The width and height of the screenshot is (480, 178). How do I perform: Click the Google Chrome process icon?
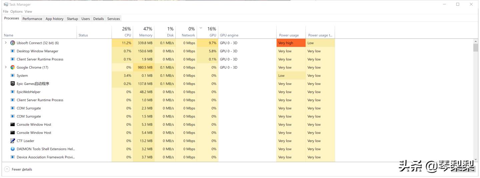13,67
